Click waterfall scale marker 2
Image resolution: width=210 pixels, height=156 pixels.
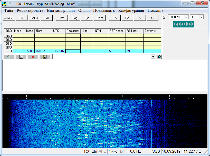(74, 96)
